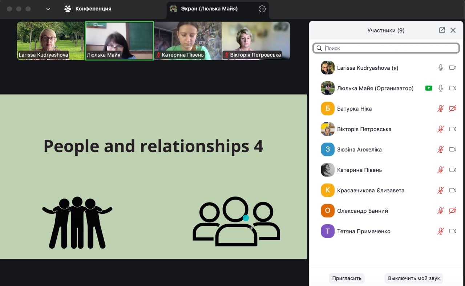Open the Конференция tab
The image size is (465, 286).
click(93, 9)
